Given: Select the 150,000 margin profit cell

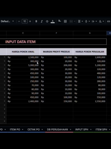Looking at the screenshot, I should point(56,101).
